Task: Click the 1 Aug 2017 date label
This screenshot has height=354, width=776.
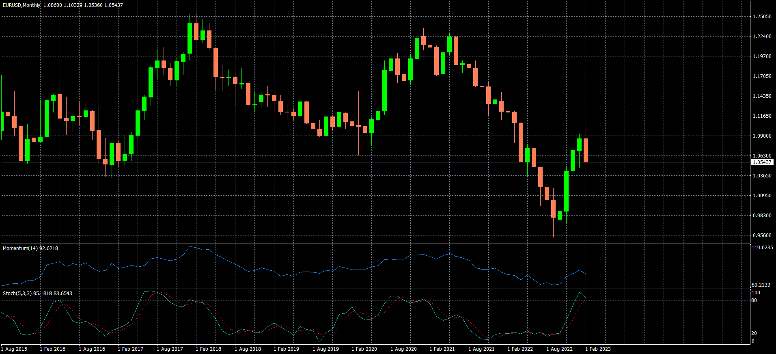Action: pos(170,349)
